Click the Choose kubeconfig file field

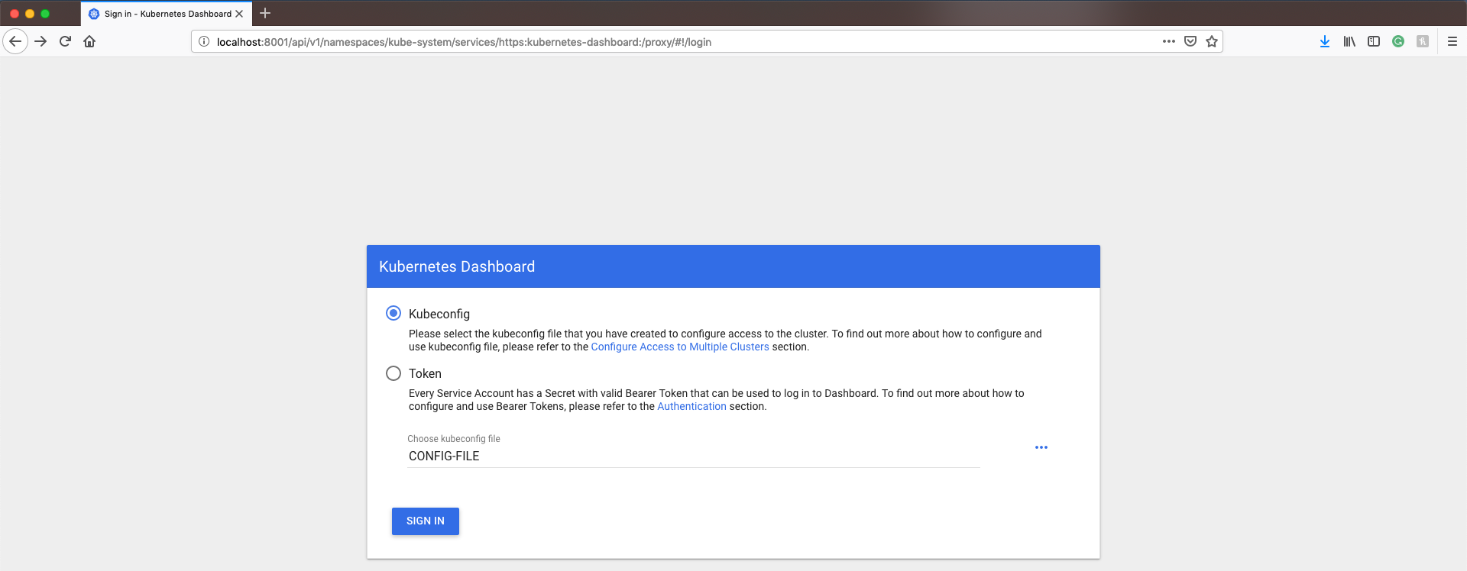click(x=693, y=456)
